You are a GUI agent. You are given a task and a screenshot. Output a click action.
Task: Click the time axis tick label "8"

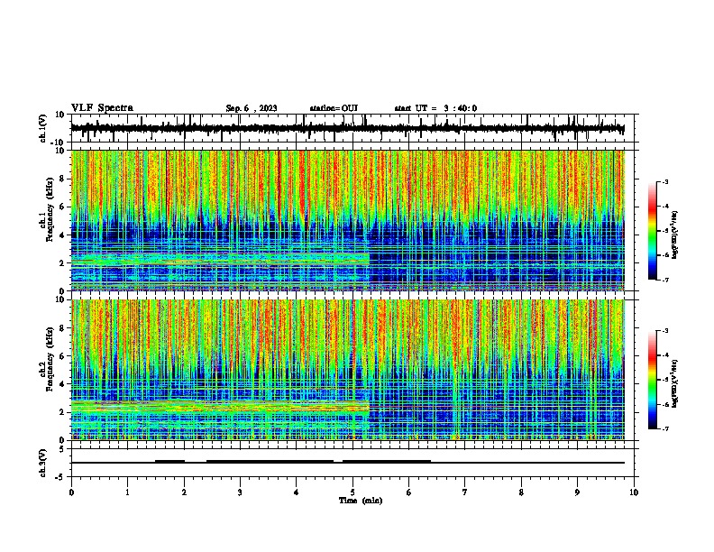coord(521,492)
